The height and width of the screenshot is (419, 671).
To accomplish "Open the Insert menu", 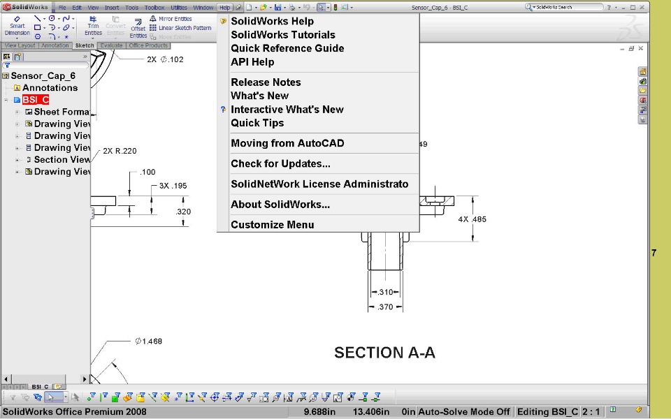I will pyautogui.click(x=112, y=7).
